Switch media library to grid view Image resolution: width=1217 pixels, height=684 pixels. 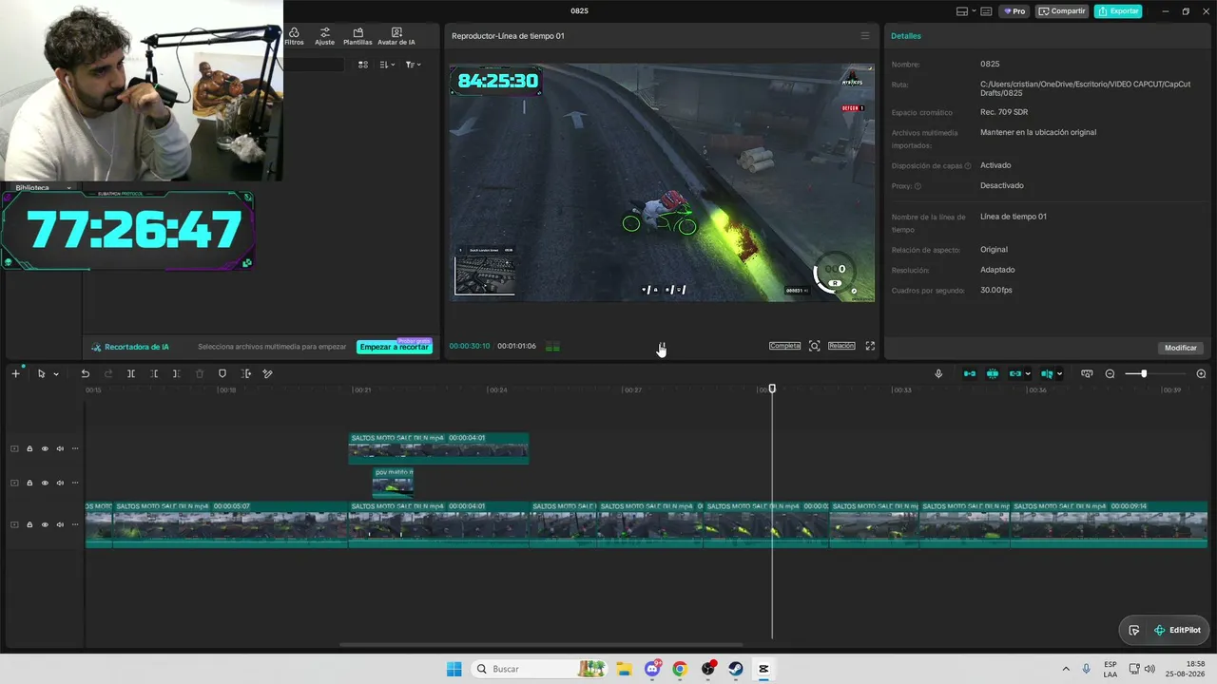coord(363,65)
